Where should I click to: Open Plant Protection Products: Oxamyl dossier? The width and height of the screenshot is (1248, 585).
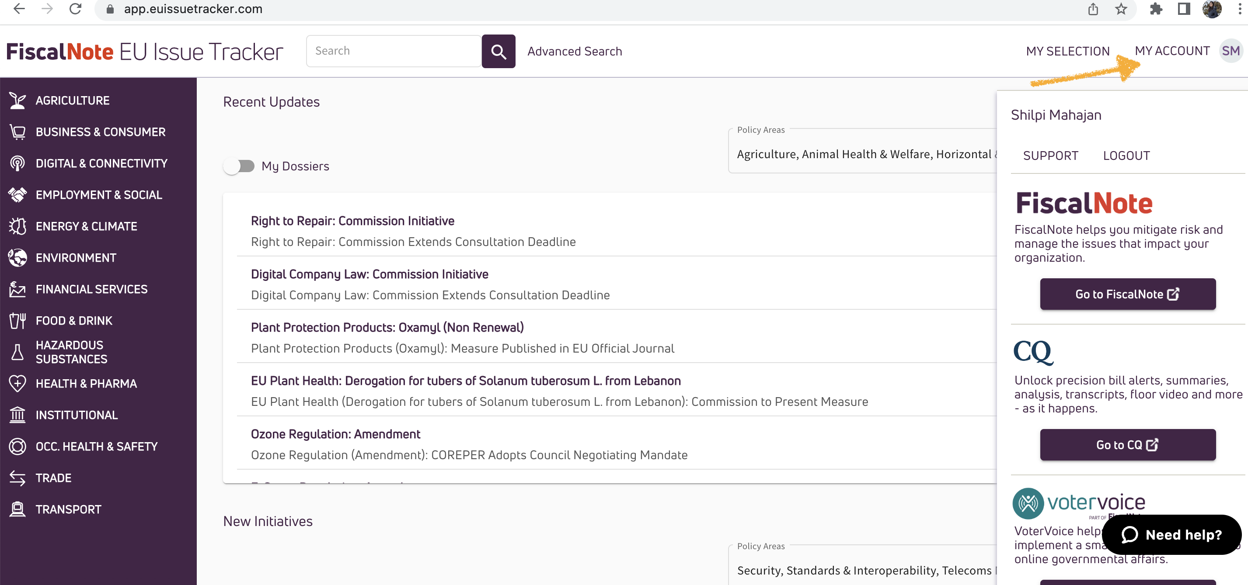(x=387, y=328)
